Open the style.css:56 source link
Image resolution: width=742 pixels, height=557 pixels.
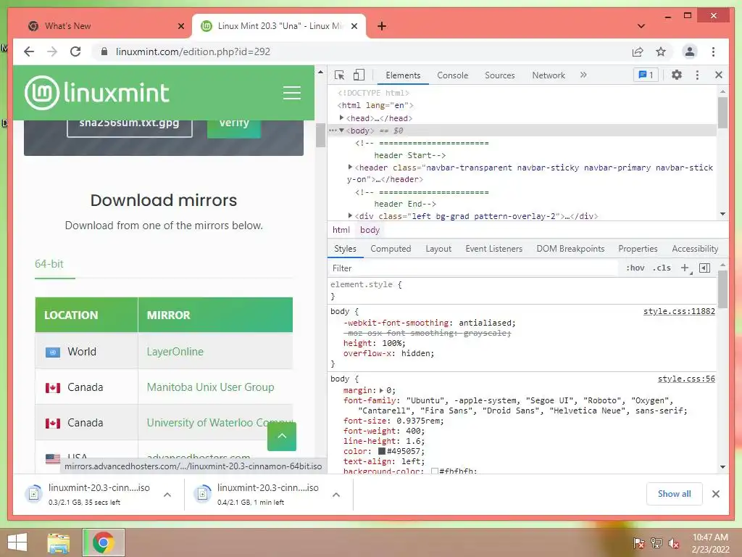686,379
